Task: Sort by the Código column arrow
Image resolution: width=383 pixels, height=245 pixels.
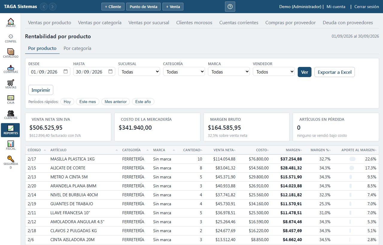Action: click(x=45, y=150)
